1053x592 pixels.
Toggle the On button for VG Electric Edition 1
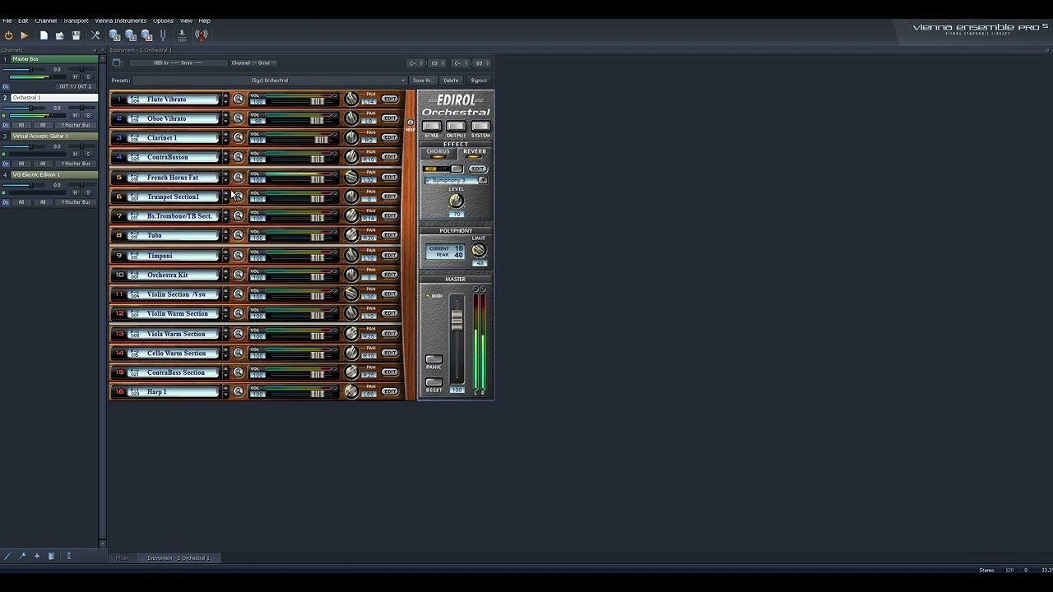[x=6, y=202]
